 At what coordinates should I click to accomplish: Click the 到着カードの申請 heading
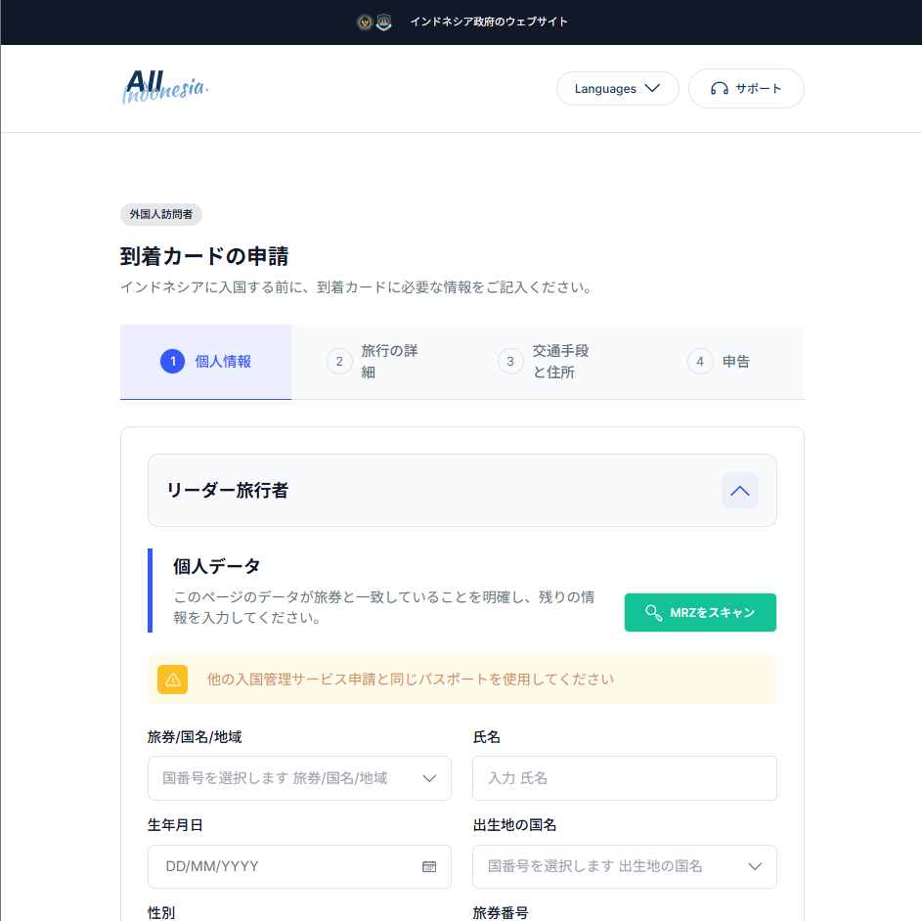[204, 256]
